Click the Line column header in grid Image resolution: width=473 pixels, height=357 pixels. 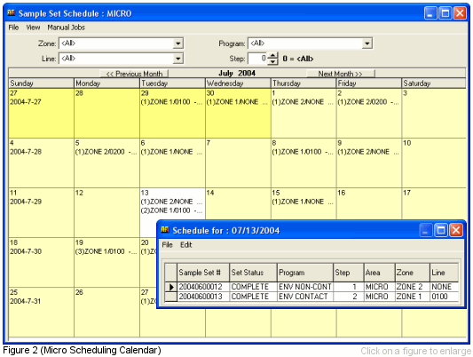tap(445, 273)
